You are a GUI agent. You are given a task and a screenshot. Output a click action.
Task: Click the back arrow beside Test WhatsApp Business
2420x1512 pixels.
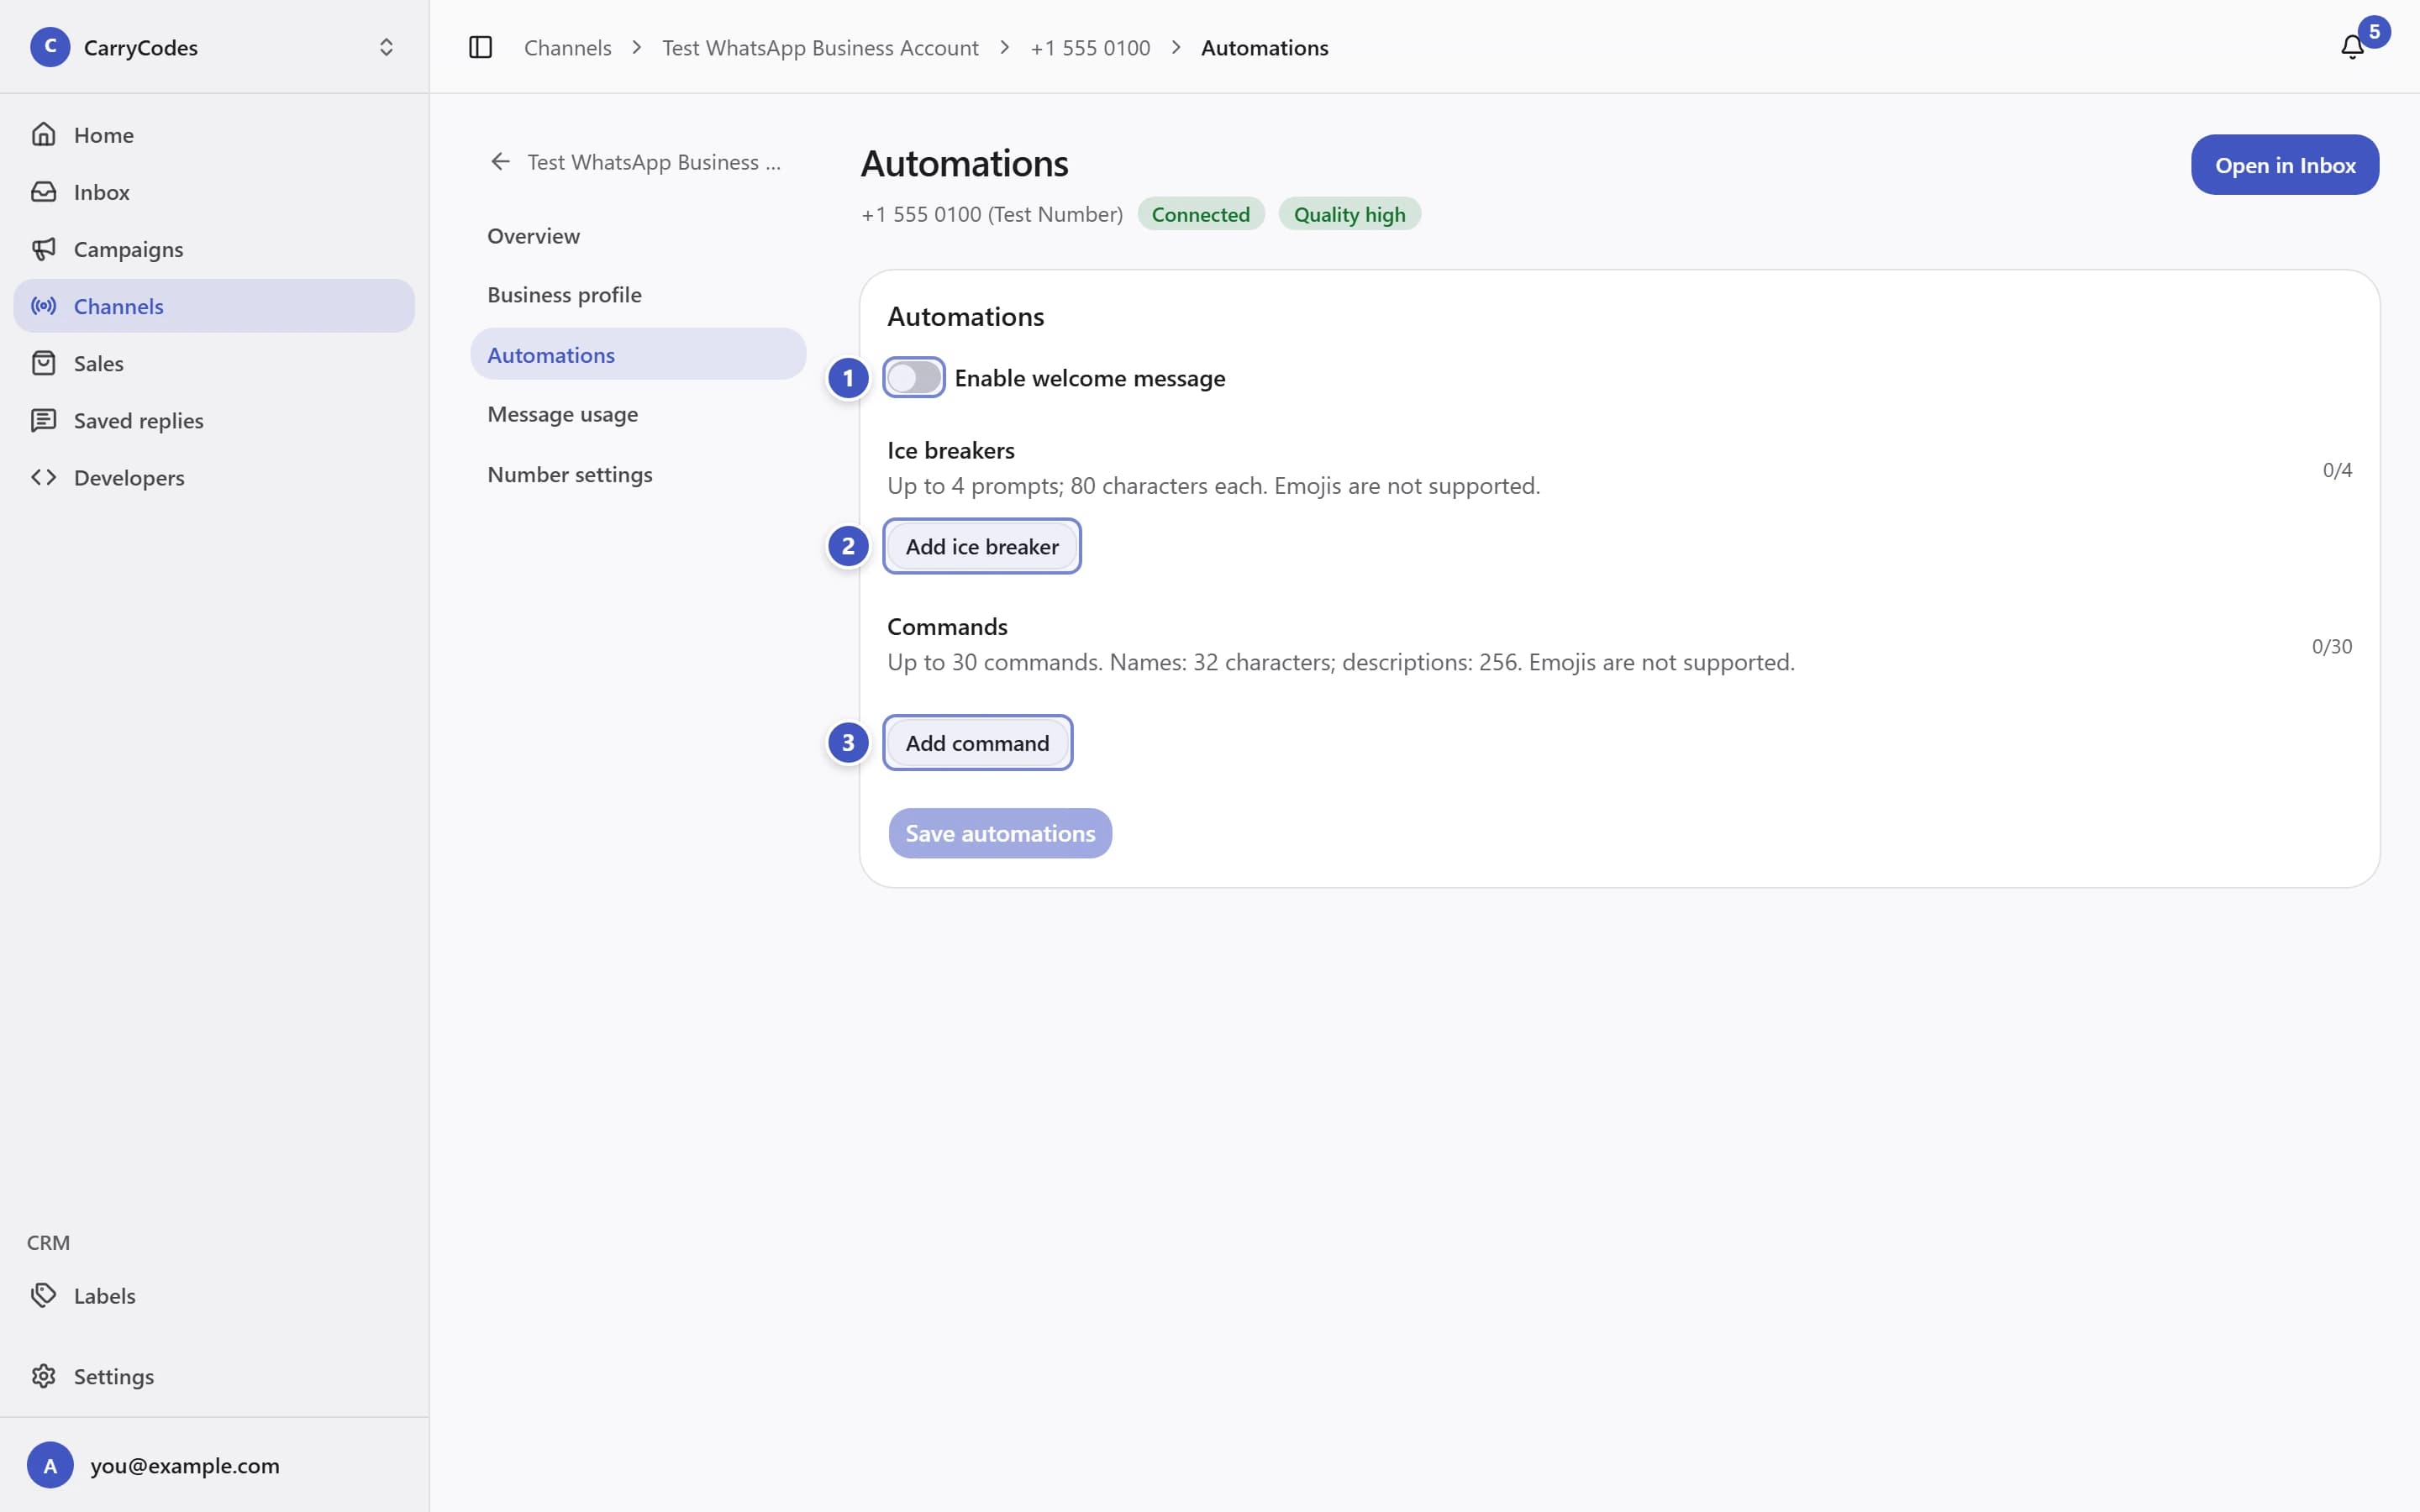coord(500,161)
